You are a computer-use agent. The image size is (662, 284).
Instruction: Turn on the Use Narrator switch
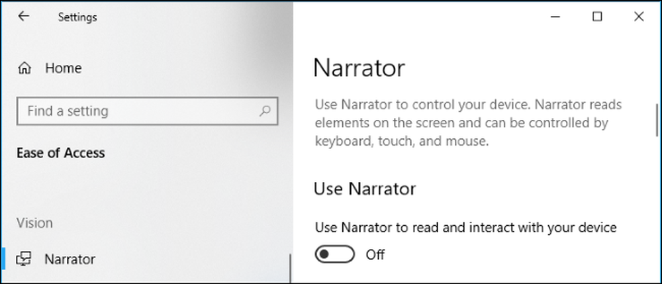pos(335,254)
